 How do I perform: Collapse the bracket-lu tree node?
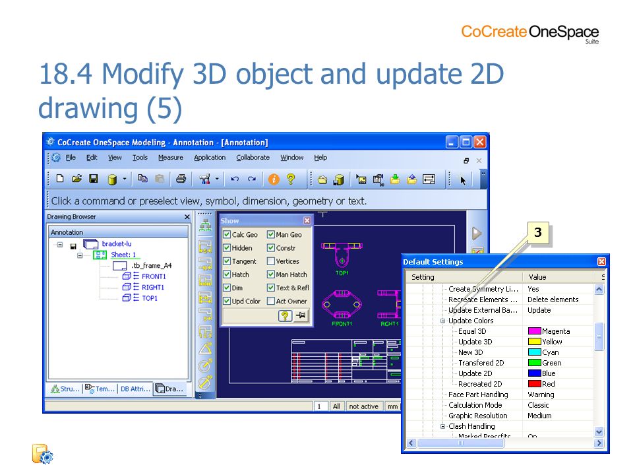[x=60, y=244]
